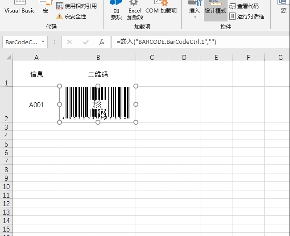This screenshot has height=236, width=290.
Task: Click the 源 source button
Action: [283, 8]
